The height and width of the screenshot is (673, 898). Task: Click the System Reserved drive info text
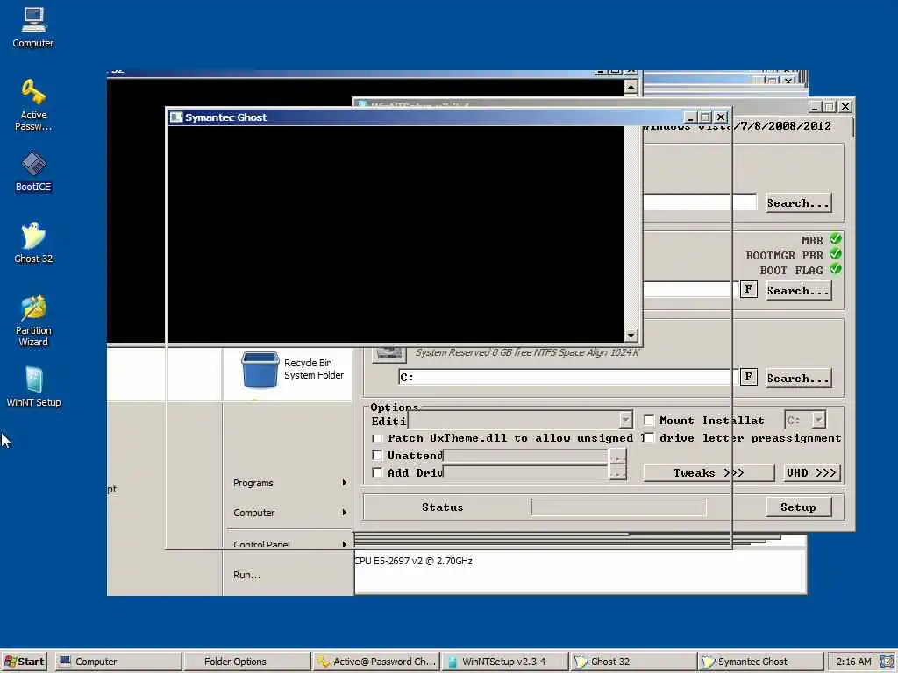click(527, 352)
